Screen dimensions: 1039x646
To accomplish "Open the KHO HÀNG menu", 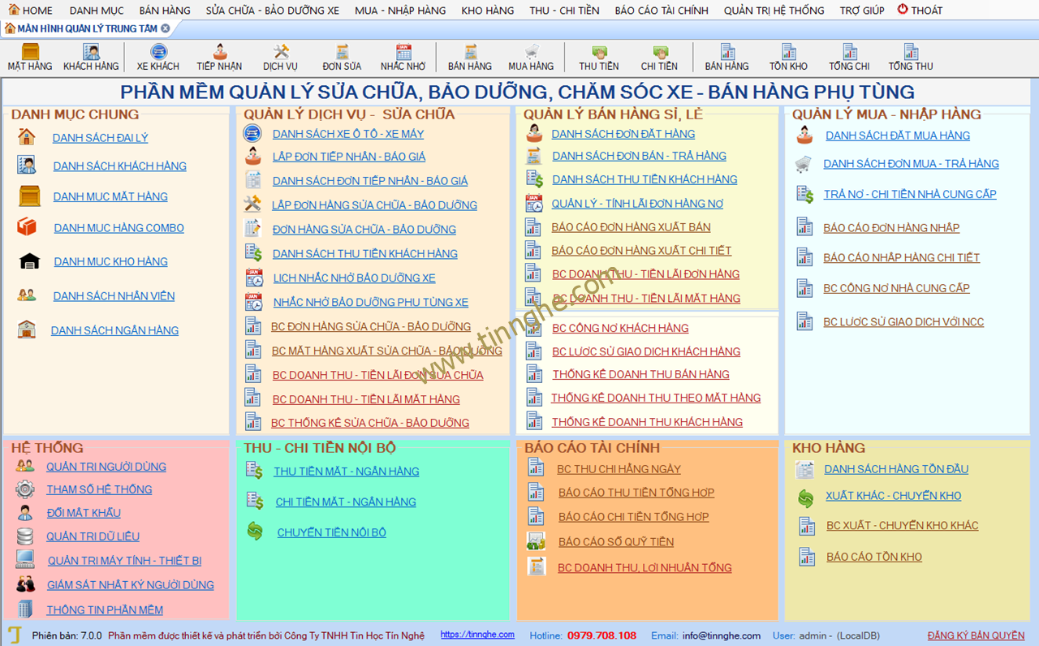I will pos(487,11).
